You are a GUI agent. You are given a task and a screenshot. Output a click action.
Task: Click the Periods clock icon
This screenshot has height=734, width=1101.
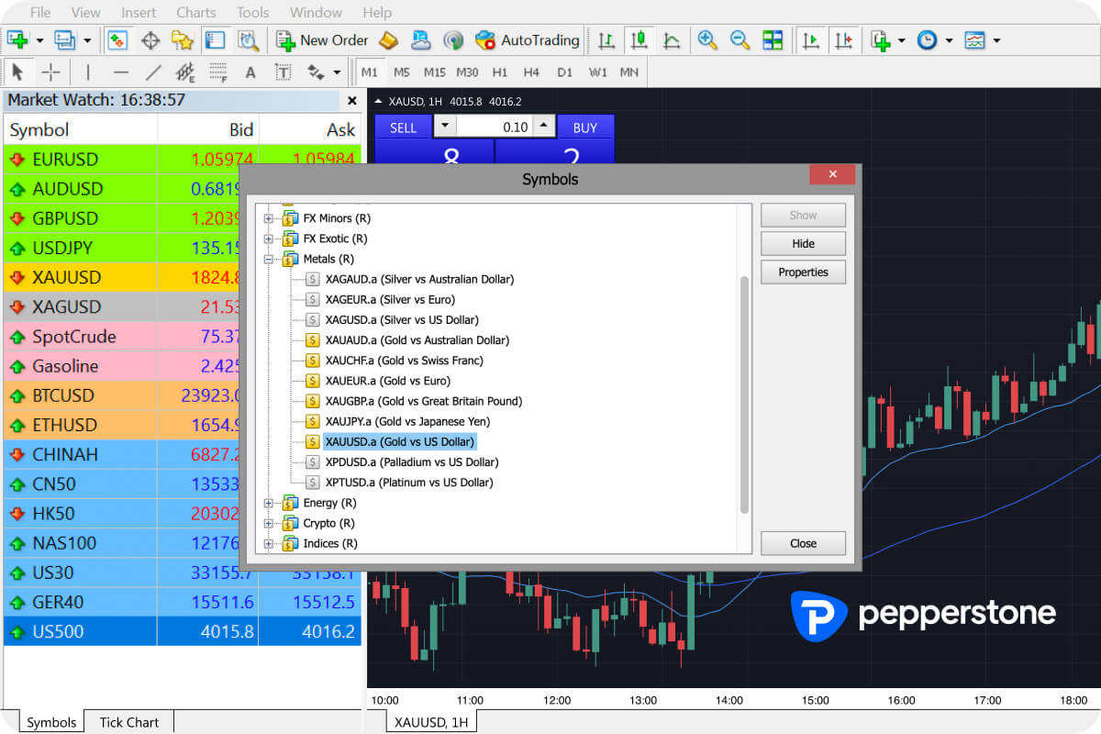pos(927,40)
